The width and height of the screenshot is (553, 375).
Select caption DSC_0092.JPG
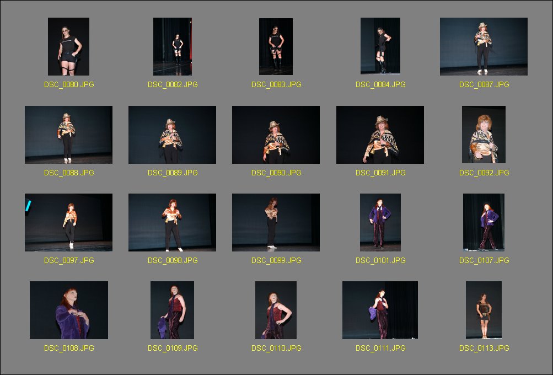point(484,173)
